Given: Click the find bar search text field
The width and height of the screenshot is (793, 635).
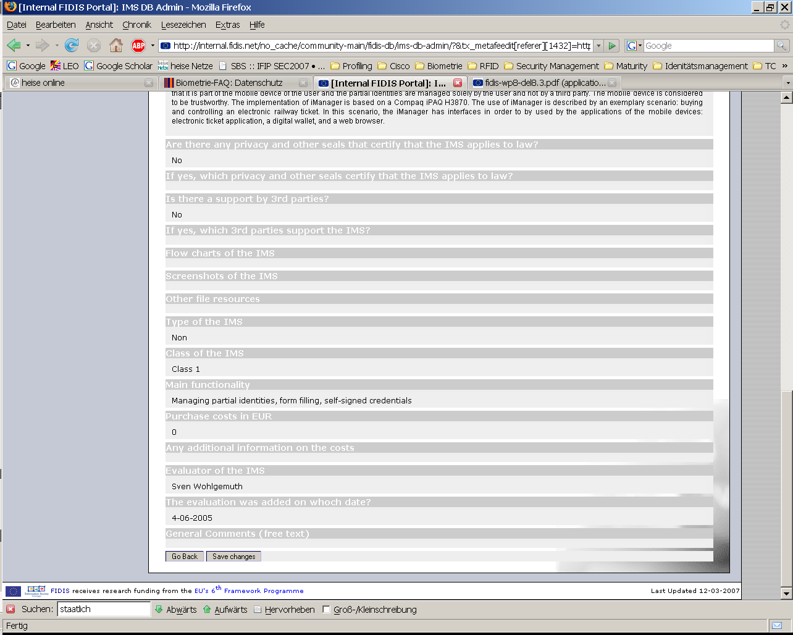Looking at the screenshot, I should click(x=103, y=609).
